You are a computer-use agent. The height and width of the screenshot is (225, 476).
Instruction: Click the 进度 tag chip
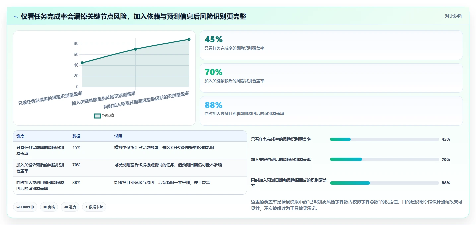70,207
